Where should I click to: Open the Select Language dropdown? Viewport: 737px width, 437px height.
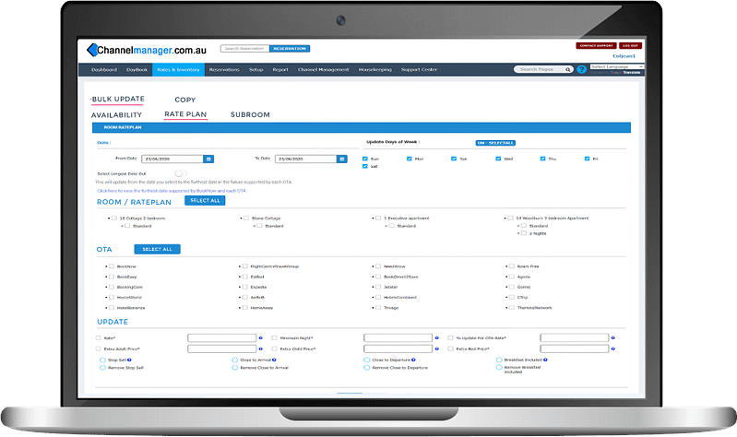617,66
